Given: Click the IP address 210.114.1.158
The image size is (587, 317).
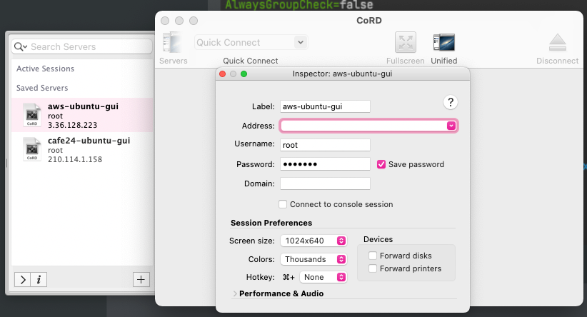Looking at the screenshot, I should point(75,159).
